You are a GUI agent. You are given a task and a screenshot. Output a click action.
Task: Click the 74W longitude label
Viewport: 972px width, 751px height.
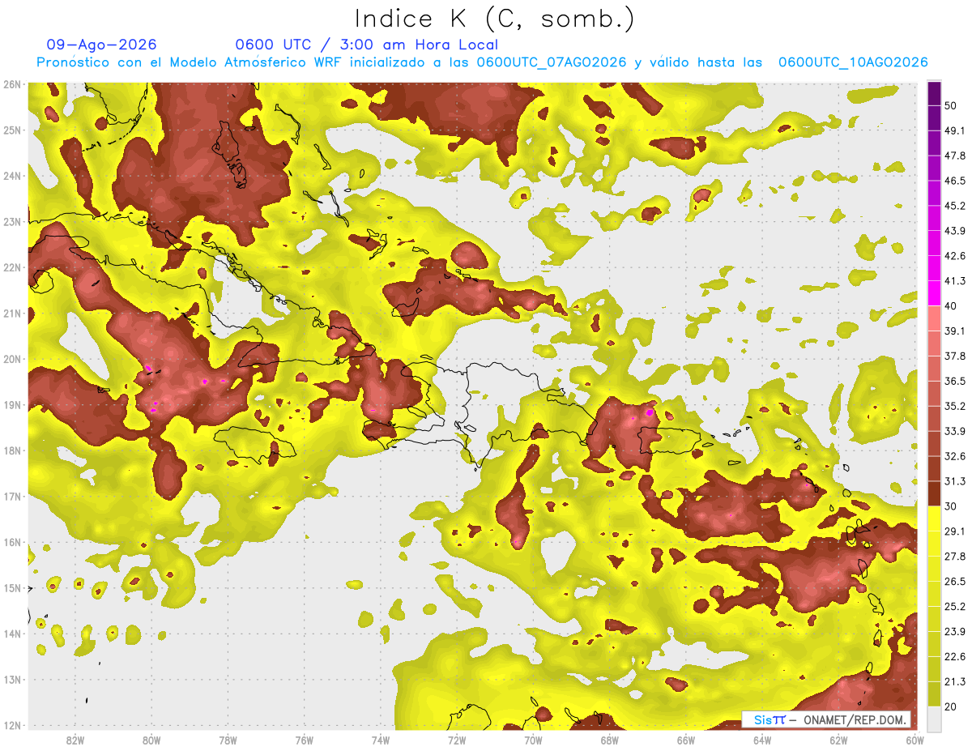(381, 740)
